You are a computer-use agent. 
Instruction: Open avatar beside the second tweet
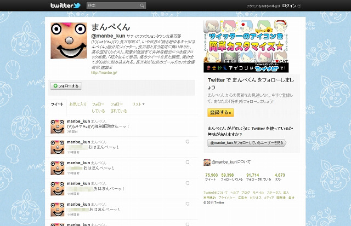(57, 147)
